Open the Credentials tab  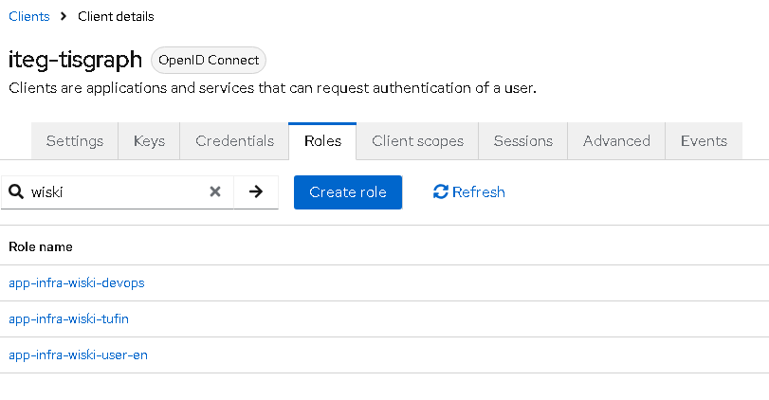point(234,141)
